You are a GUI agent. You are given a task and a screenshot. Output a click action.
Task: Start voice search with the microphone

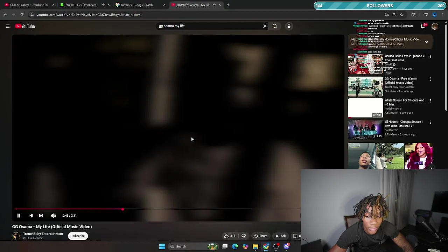(x=289, y=26)
